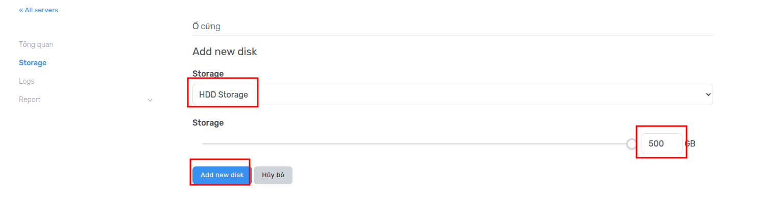Open the HDD Storage dropdown
The width and height of the screenshot is (758, 219).
coord(452,94)
